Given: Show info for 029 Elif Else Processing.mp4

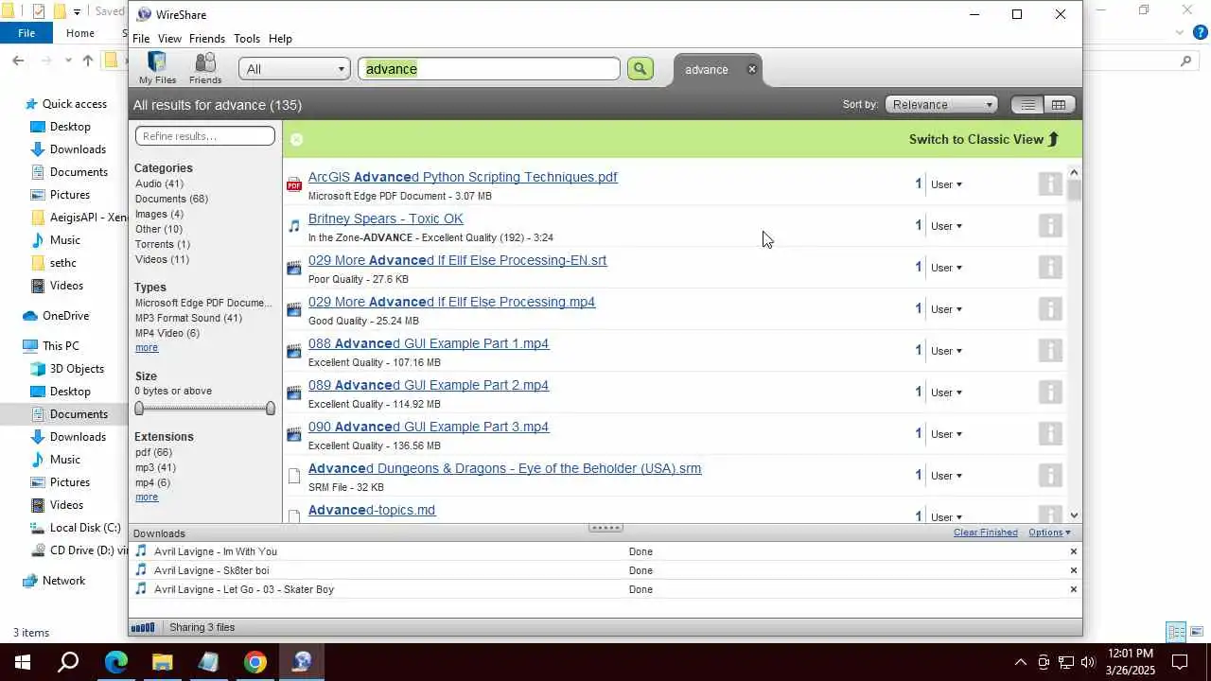Looking at the screenshot, I should [x=1050, y=308].
